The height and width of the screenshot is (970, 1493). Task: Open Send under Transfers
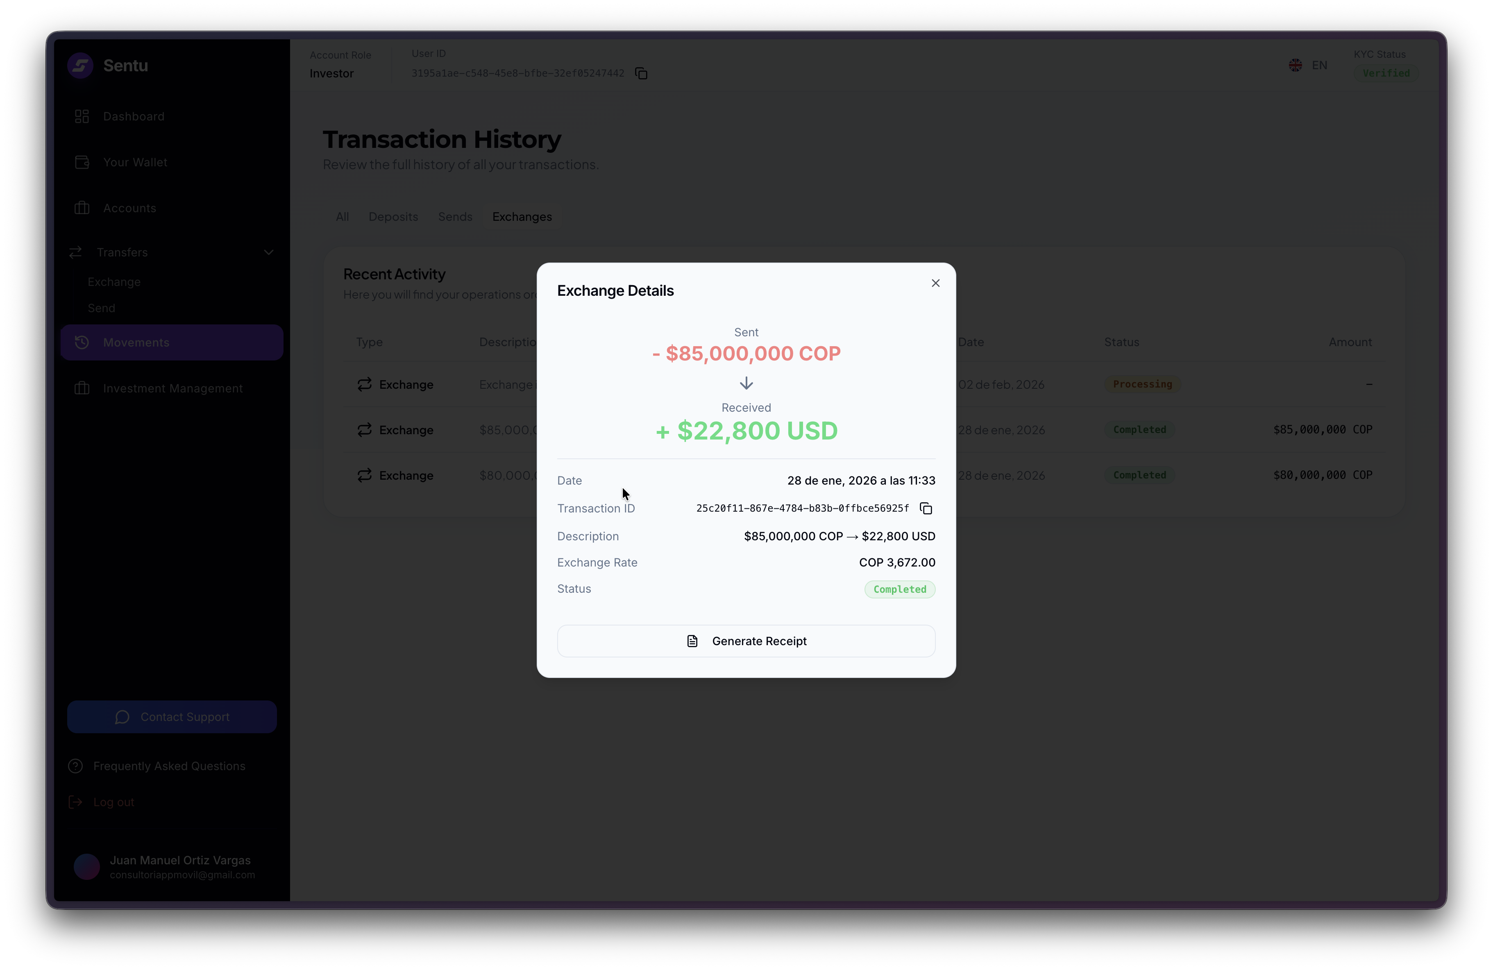[102, 308]
